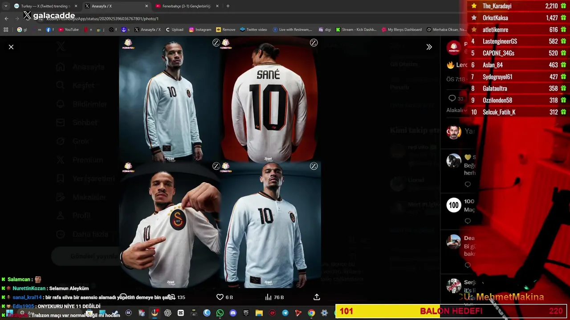Open ChatGPT from the taskbar
Image resolution: width=570 pixels, height=320 pixels.
[x=167, y=313]
